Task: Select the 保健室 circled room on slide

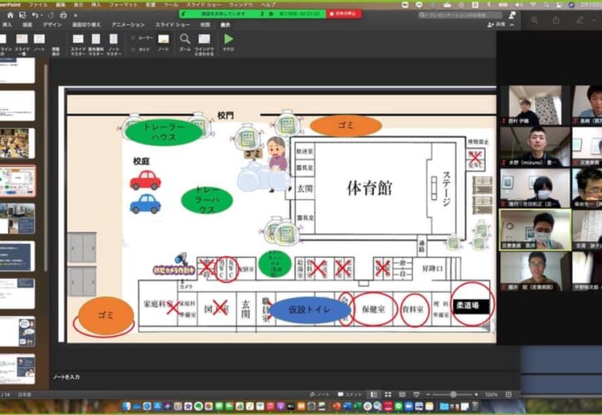Action: click(x=374, y=310)
